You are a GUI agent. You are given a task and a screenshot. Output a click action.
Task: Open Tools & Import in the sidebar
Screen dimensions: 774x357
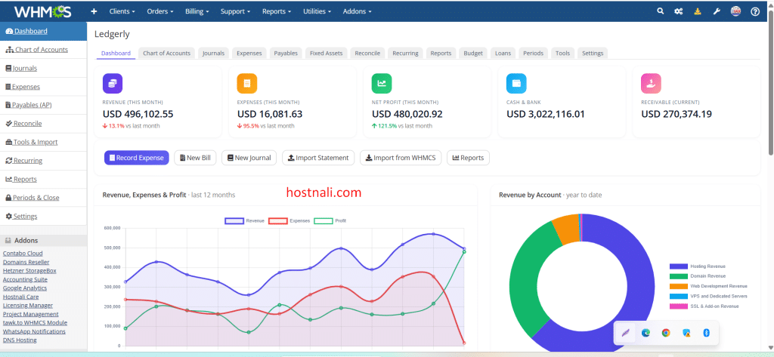[43, 142]
